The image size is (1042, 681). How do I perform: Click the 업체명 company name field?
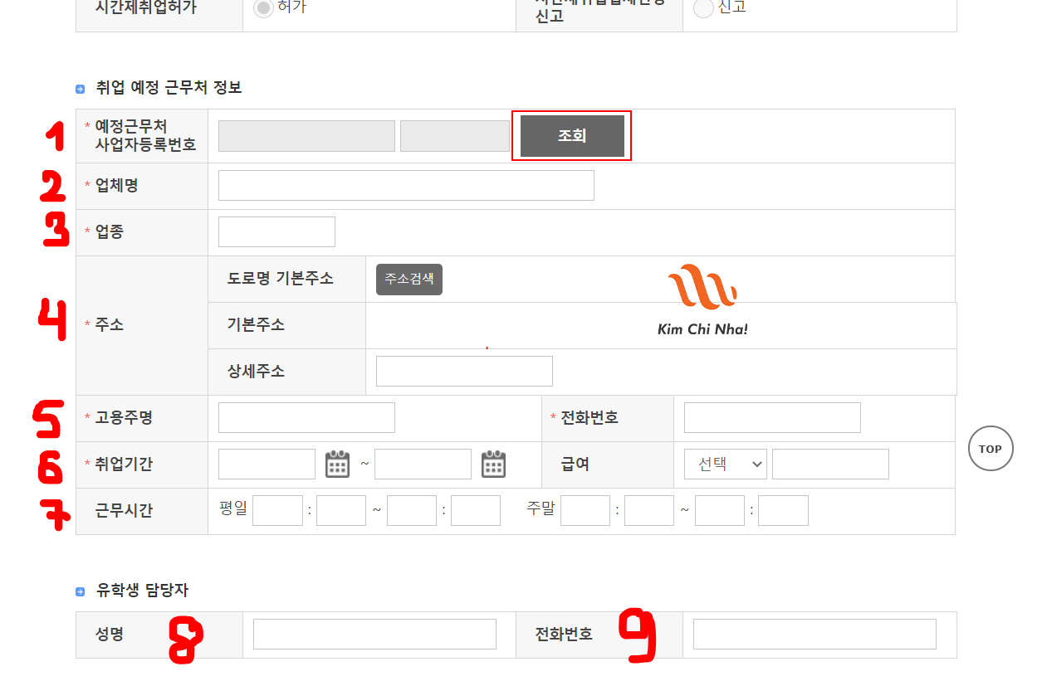[x=406, y=186]
